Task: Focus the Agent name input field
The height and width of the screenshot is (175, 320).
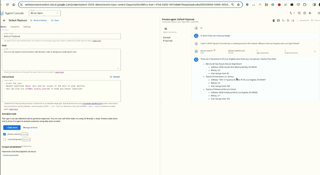Action: [61, 36]
